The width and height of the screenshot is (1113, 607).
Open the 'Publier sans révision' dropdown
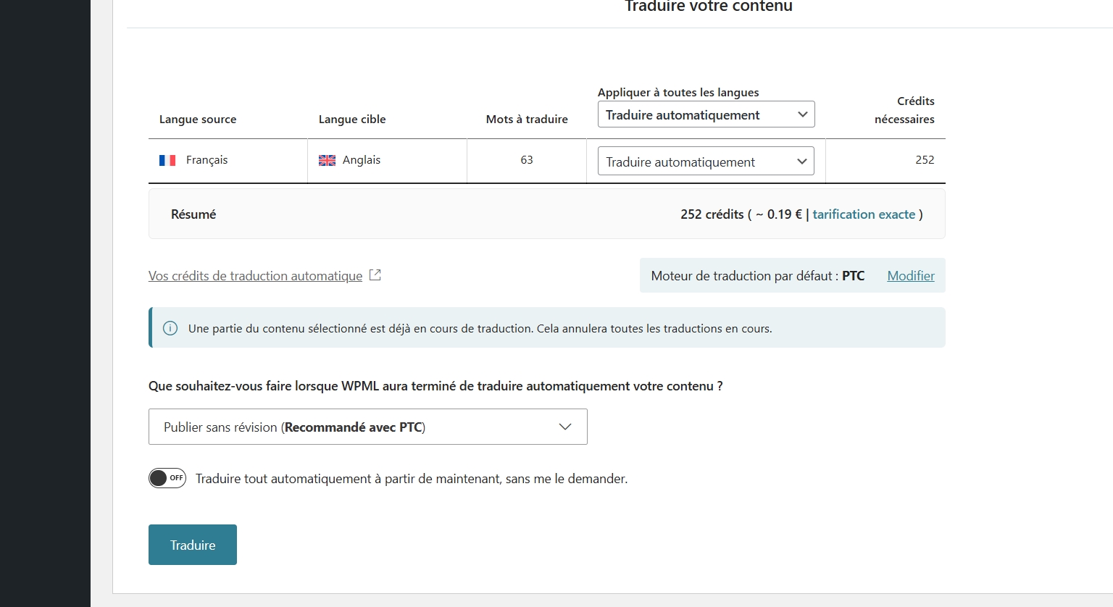pos(368,427)
